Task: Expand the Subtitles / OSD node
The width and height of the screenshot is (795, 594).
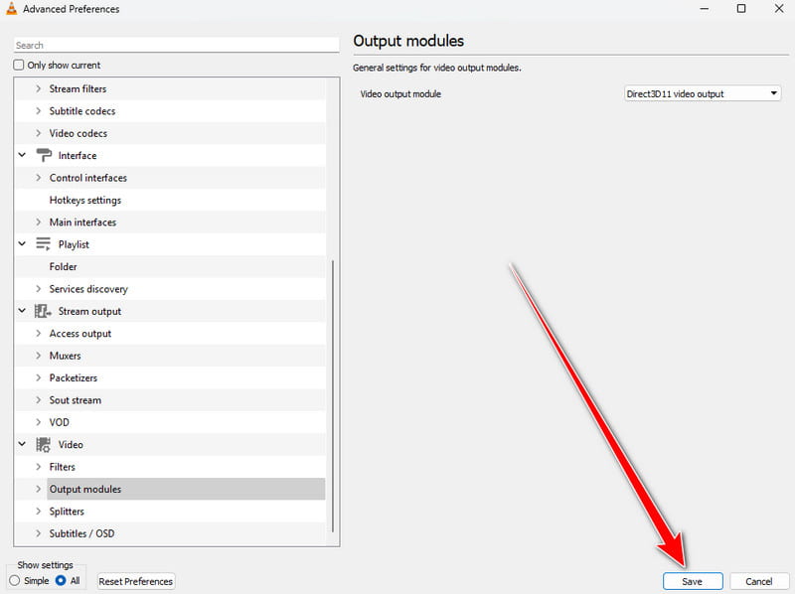Action: tap(39, 533)
